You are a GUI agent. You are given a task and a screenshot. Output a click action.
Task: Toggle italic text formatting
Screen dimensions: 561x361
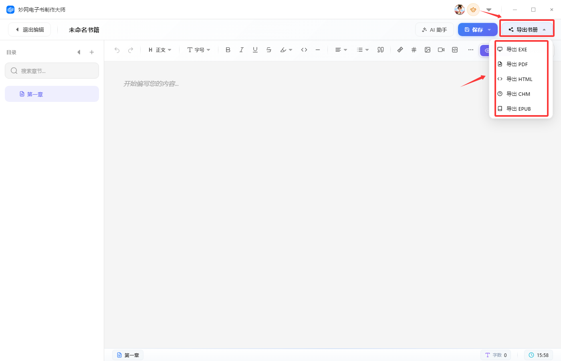click(242, 50)
